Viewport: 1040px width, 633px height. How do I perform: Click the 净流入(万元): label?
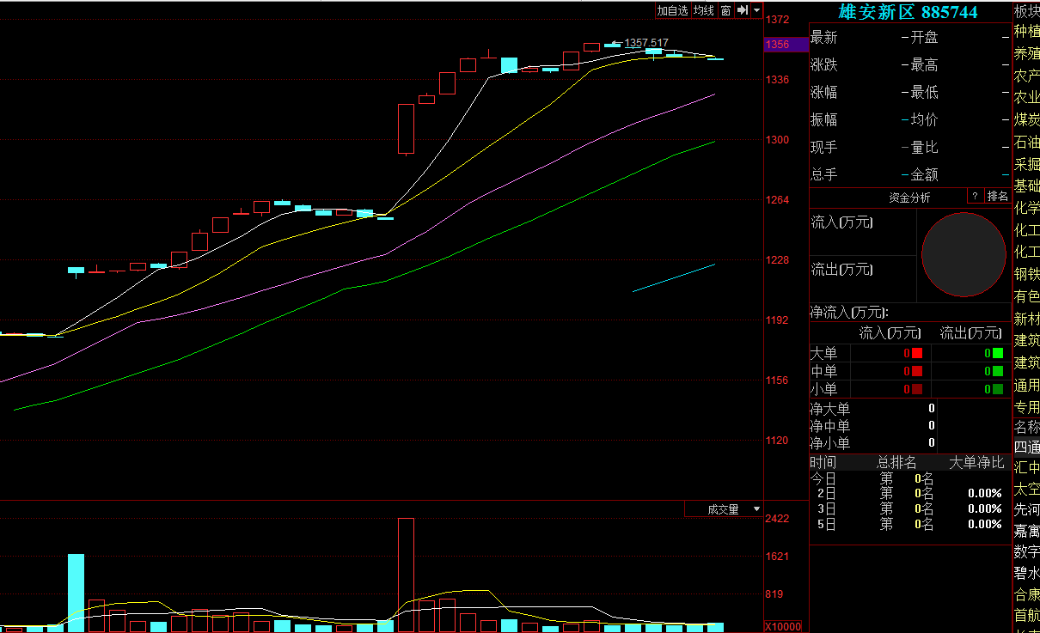pyautogui.click(x=850, y=313)
